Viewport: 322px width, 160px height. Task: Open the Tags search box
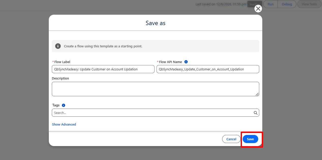click(x=156, y=113)
